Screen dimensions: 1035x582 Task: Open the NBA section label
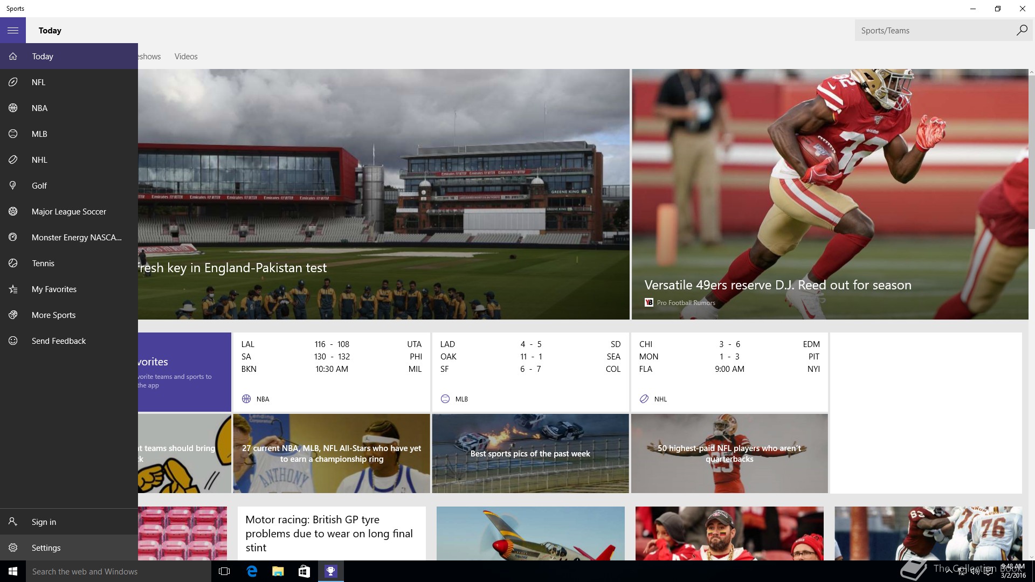tap(39, 108)
